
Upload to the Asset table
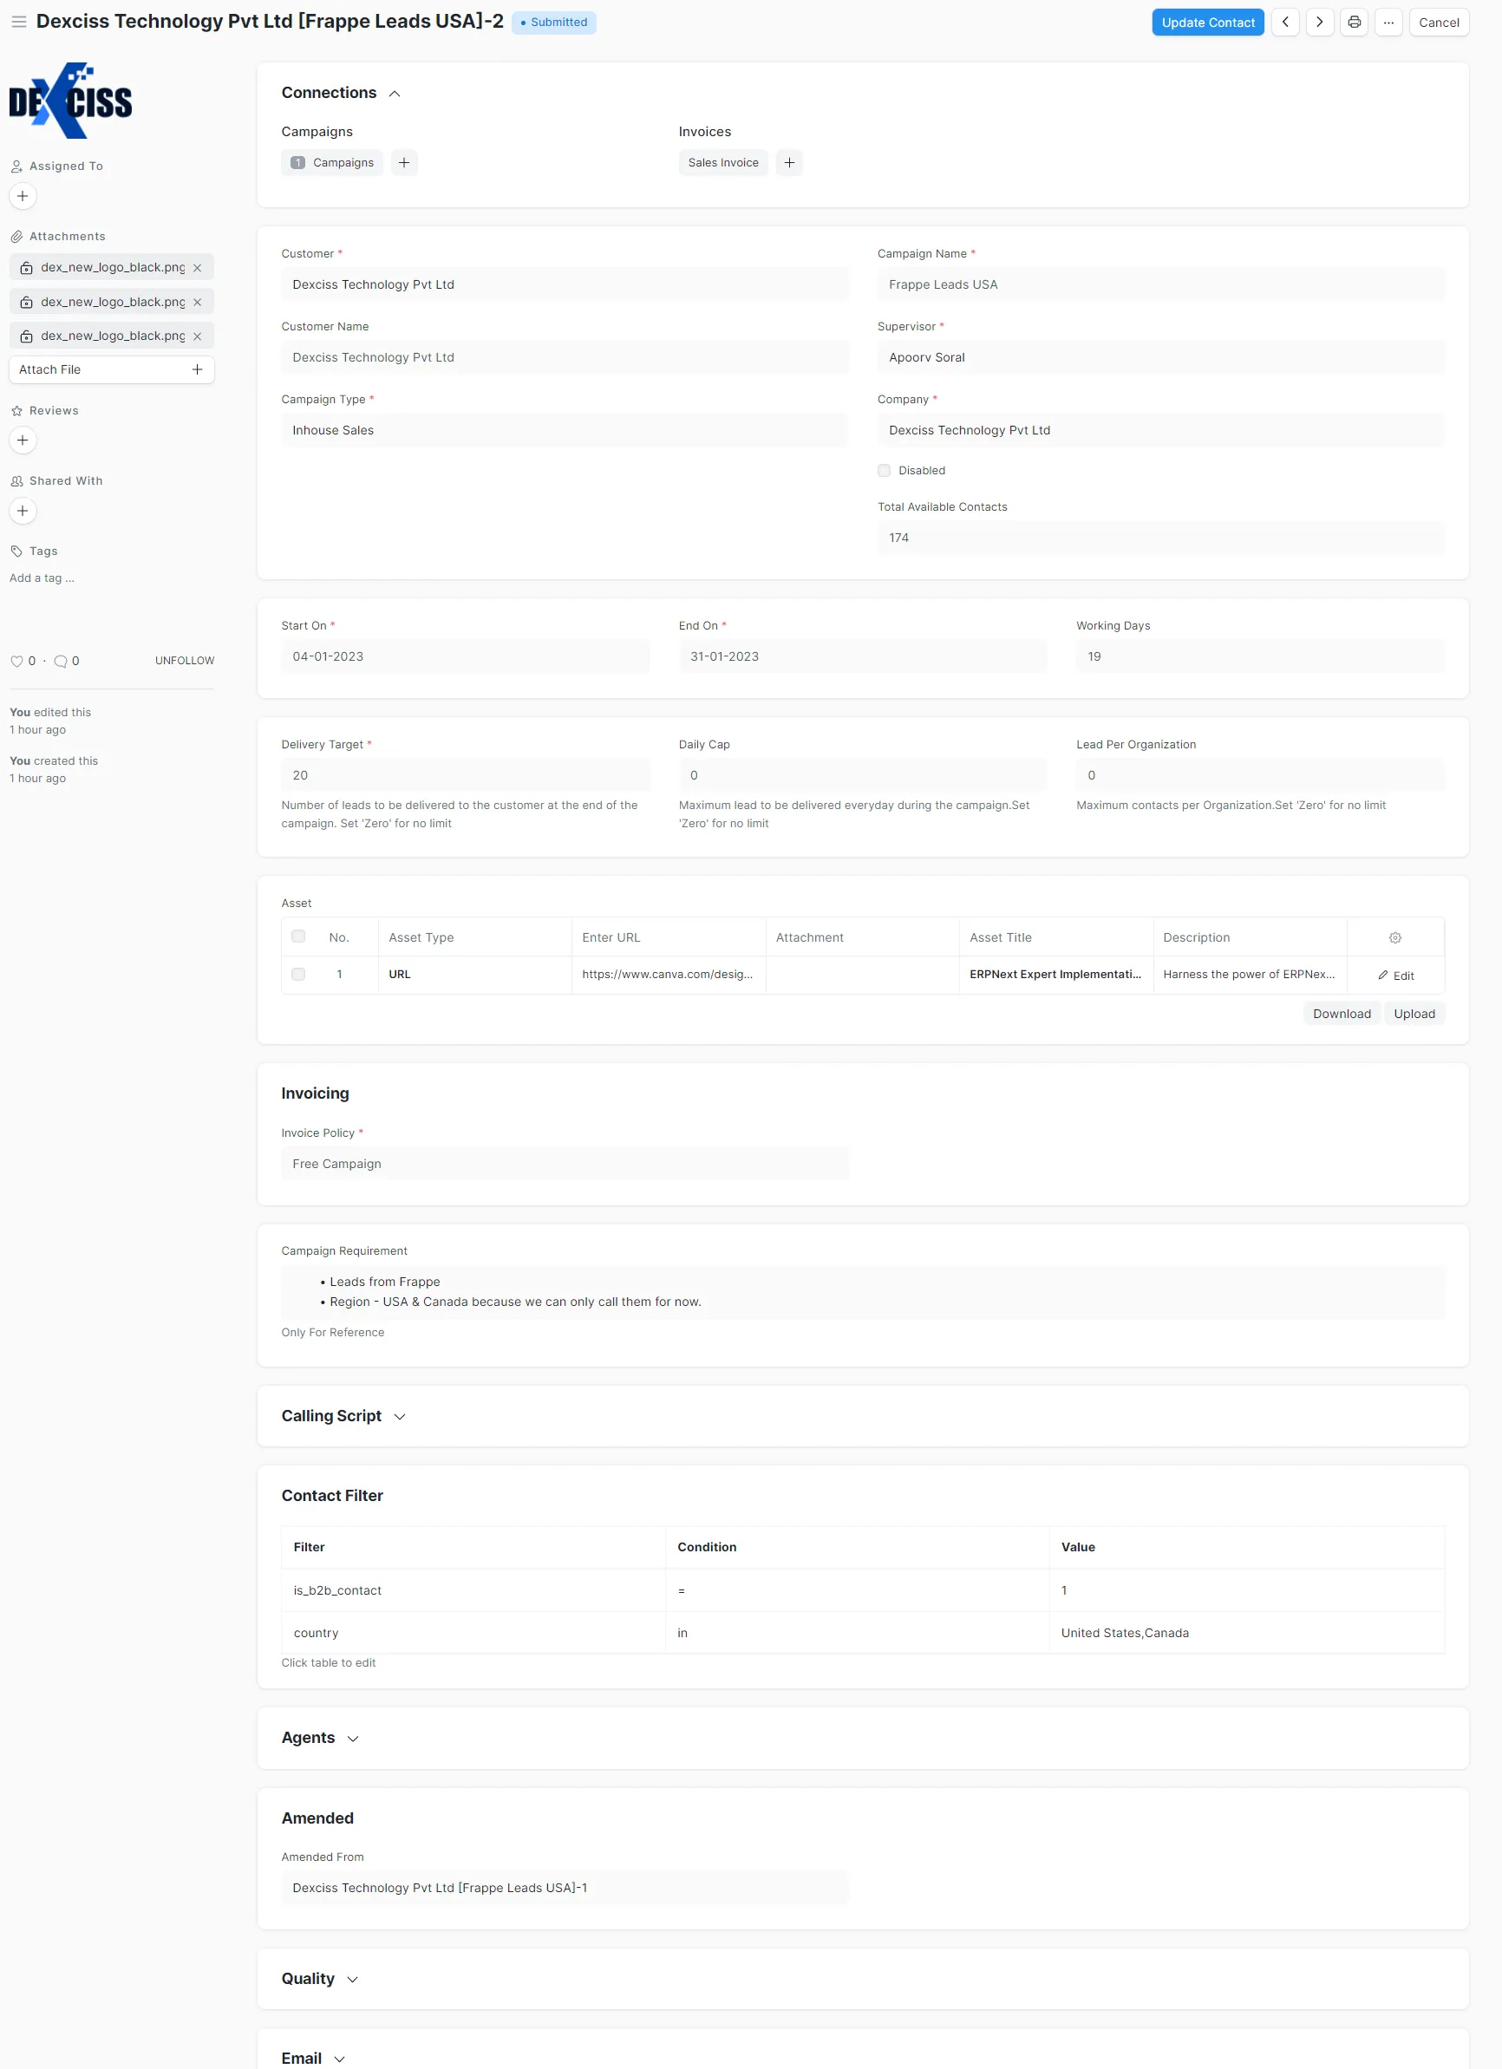1414,1014
